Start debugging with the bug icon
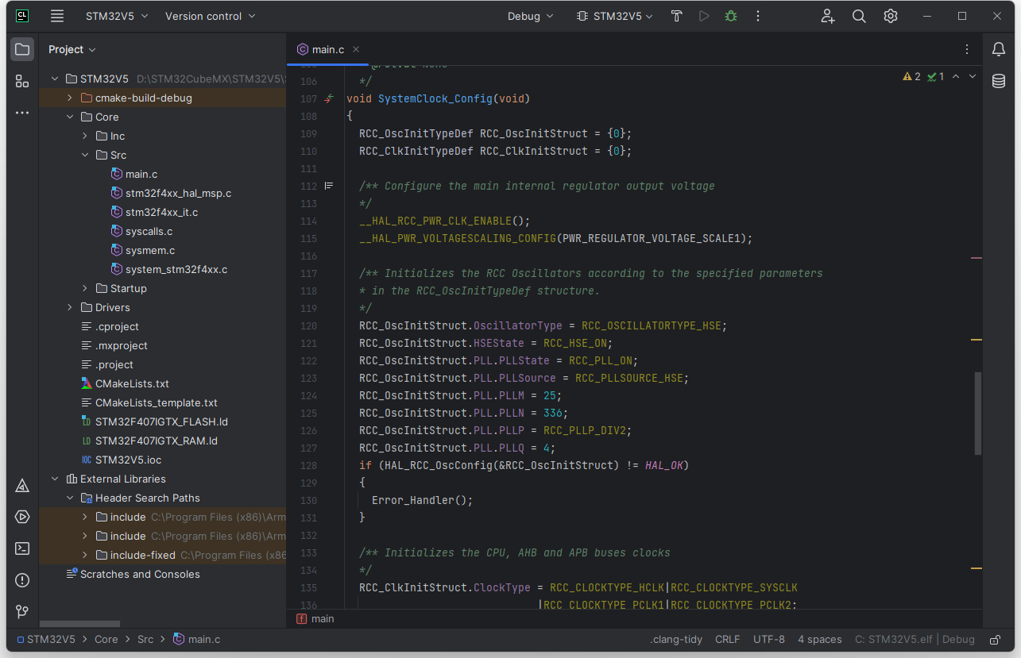 [x=730, y=16]
